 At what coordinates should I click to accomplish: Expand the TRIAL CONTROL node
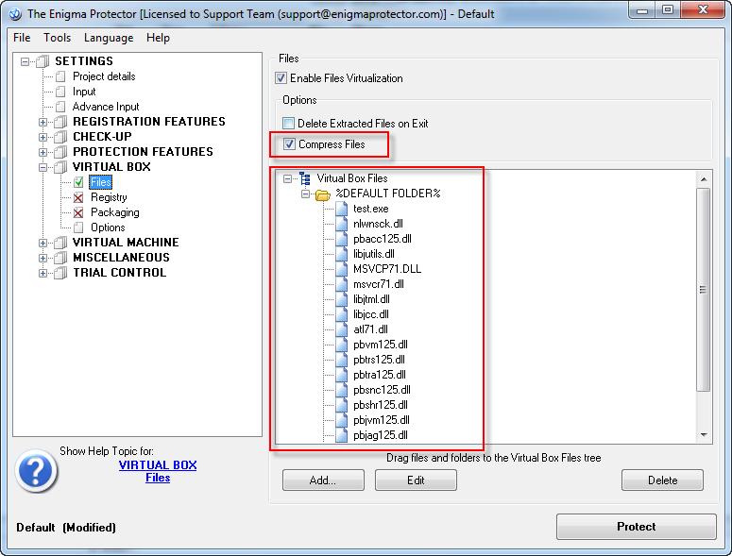click(x=43, y=274)
